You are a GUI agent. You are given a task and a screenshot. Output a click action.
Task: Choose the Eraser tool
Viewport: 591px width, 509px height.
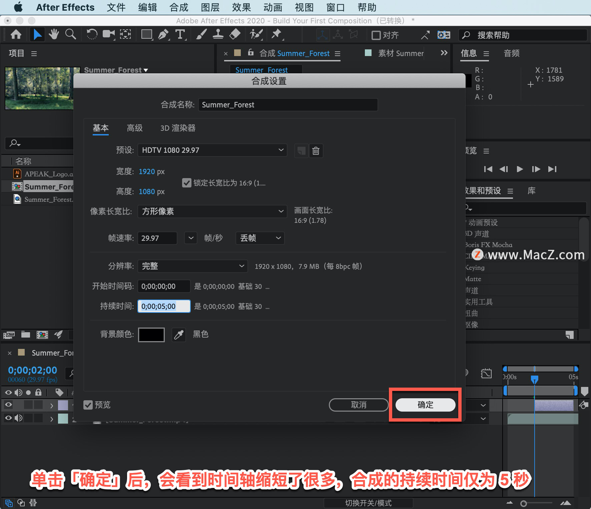click(235, 34)
